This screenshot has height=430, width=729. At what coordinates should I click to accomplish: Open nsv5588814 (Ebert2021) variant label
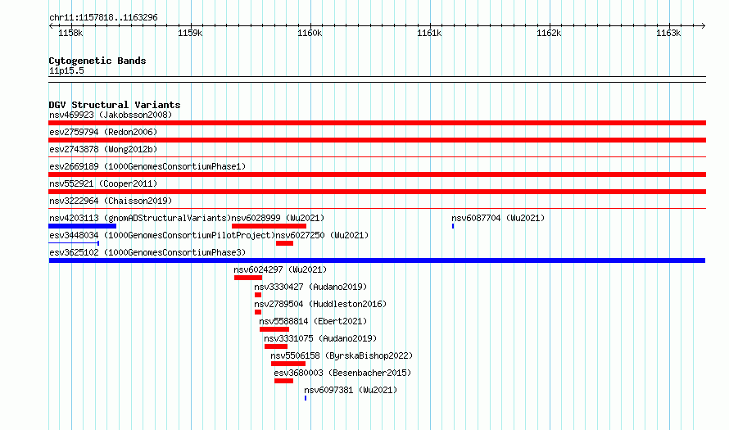[x=313, y=321]
